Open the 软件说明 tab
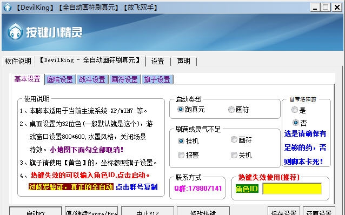Screen dimensions: 345x215 (x=18, y=61)
